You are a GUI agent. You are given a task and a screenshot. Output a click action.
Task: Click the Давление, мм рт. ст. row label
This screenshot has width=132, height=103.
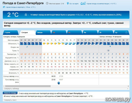click(x=12, y=61)
